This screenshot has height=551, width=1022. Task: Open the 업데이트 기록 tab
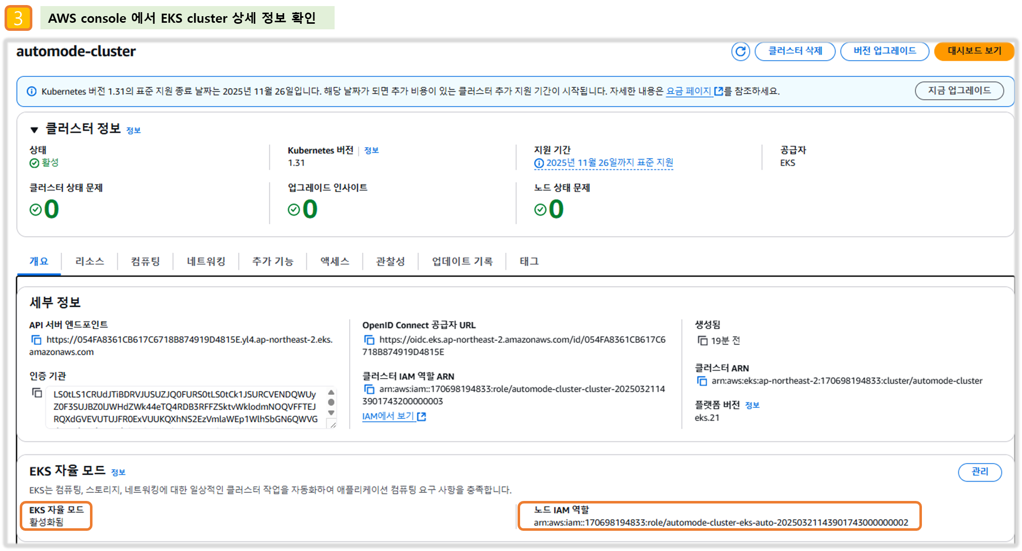click(462, 261)
